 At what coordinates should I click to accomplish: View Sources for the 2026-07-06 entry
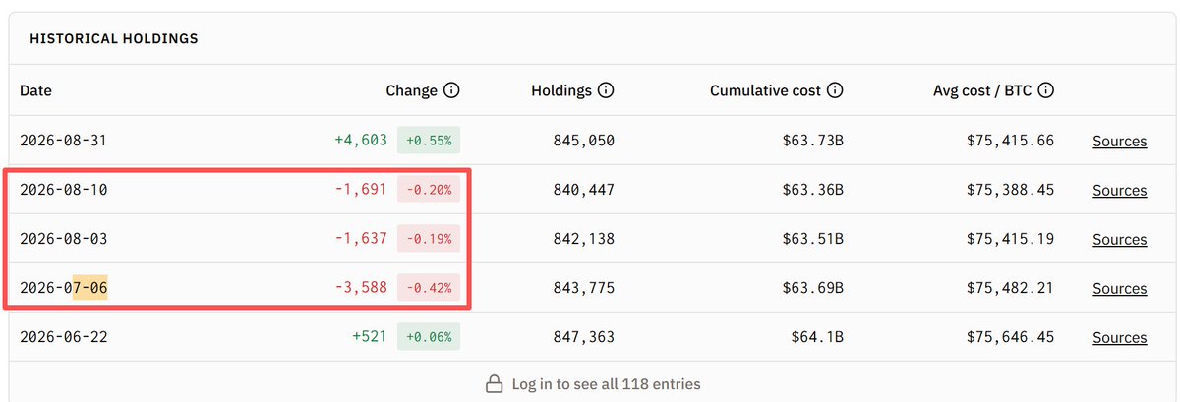[x=1119, y=288]
